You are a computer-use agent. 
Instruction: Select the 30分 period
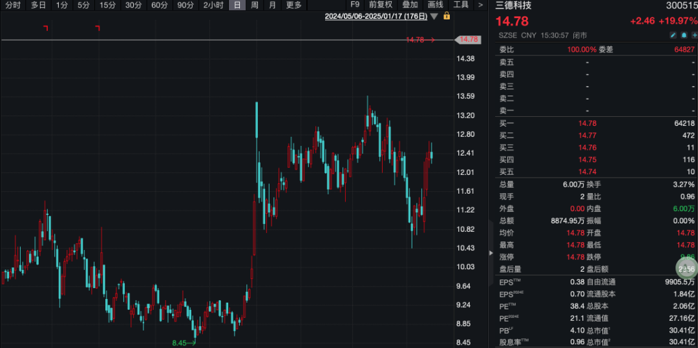(x=133, y=5)
